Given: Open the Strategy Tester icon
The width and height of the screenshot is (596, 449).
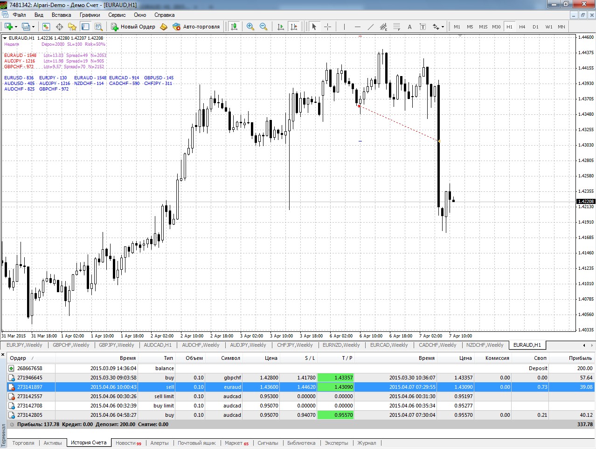Looking at the screenshot, I should [98, 27].
